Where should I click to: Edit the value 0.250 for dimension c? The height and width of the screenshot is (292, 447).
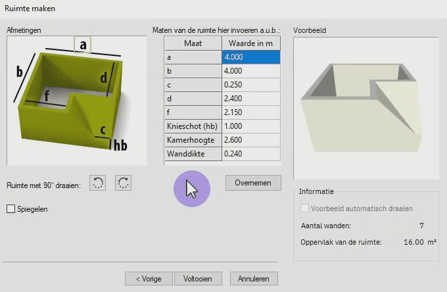251,85
